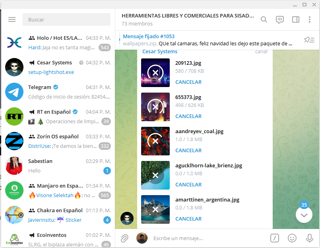Cancel download of aguckIhorn-lake_brienz.jpg
This screenshot has width=320, height=248.
[x=188, y=185]
